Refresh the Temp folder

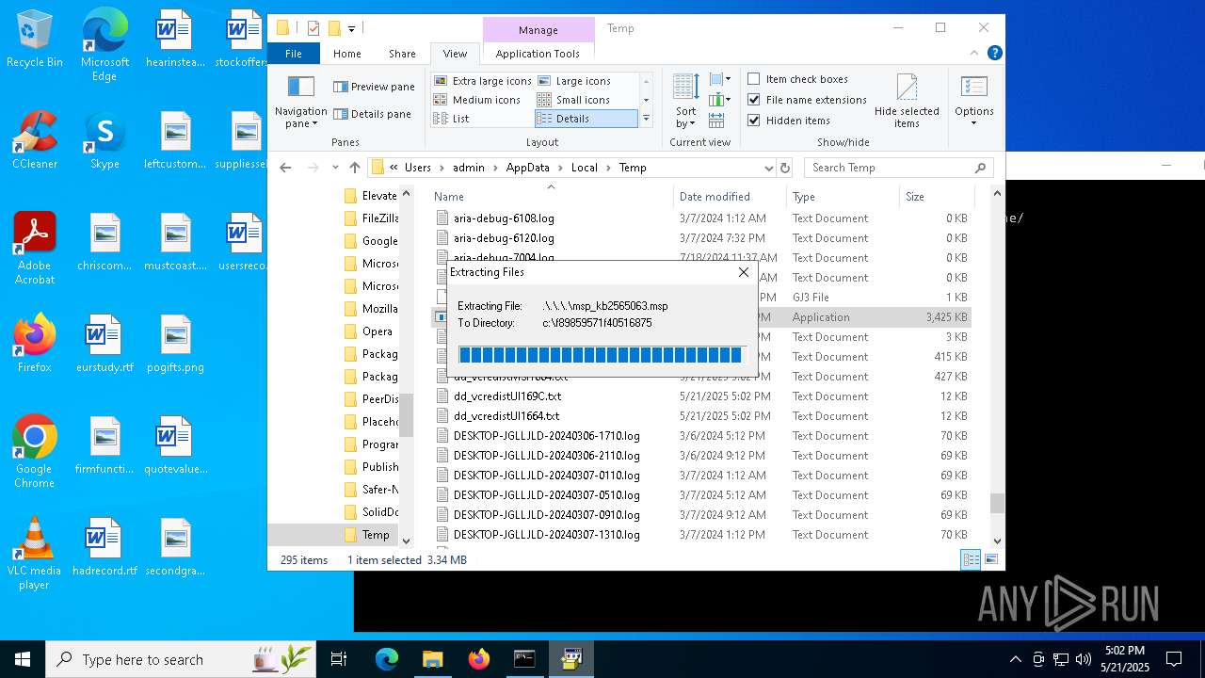point(785,168)
